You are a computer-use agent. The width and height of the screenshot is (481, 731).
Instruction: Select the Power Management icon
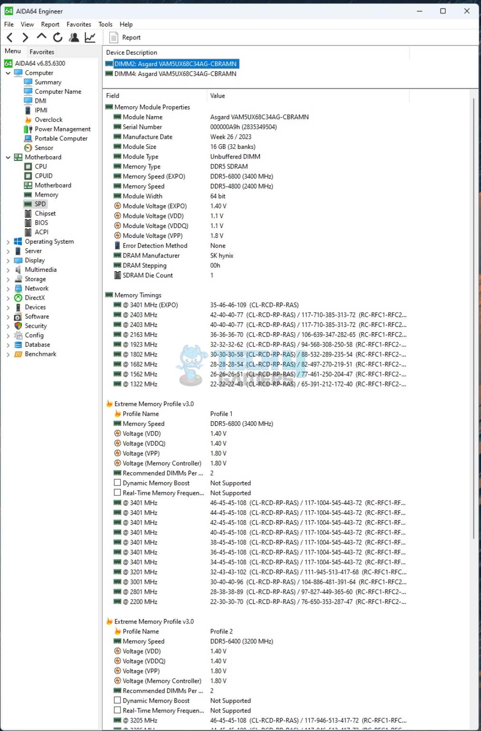[x=28, y=129]
